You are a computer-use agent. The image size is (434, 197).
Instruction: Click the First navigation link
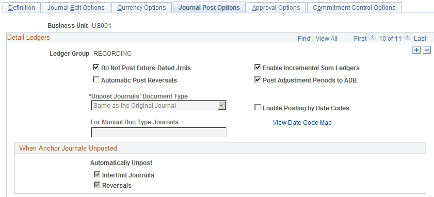click(360, 39)
